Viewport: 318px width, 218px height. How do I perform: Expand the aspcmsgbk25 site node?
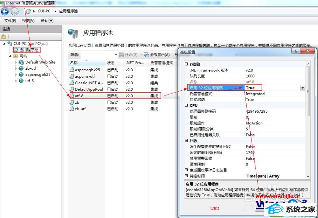click(x=16, y=75)
